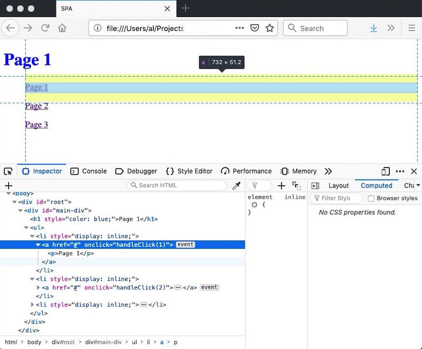The width and height of the screenshot is (422, 349).
Task: Show more toolbar items chevron
Action: (391, 28)
